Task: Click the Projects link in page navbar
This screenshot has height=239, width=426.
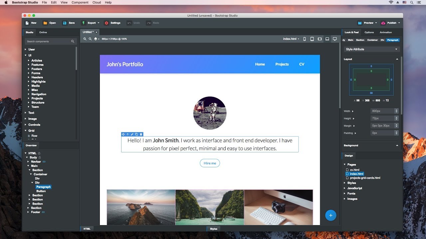Action: (282, 64)
